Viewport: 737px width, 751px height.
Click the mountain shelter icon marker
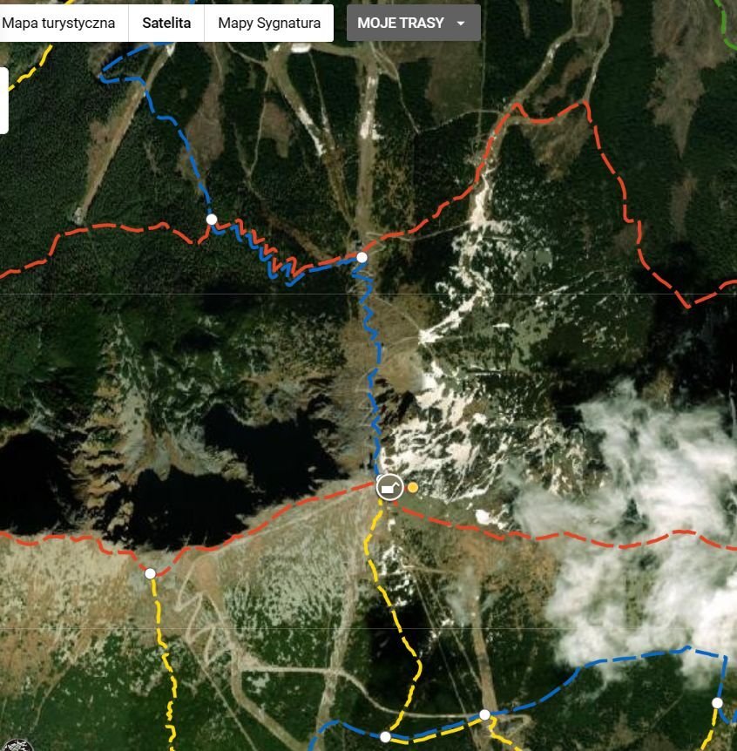(x=389, y=487)
